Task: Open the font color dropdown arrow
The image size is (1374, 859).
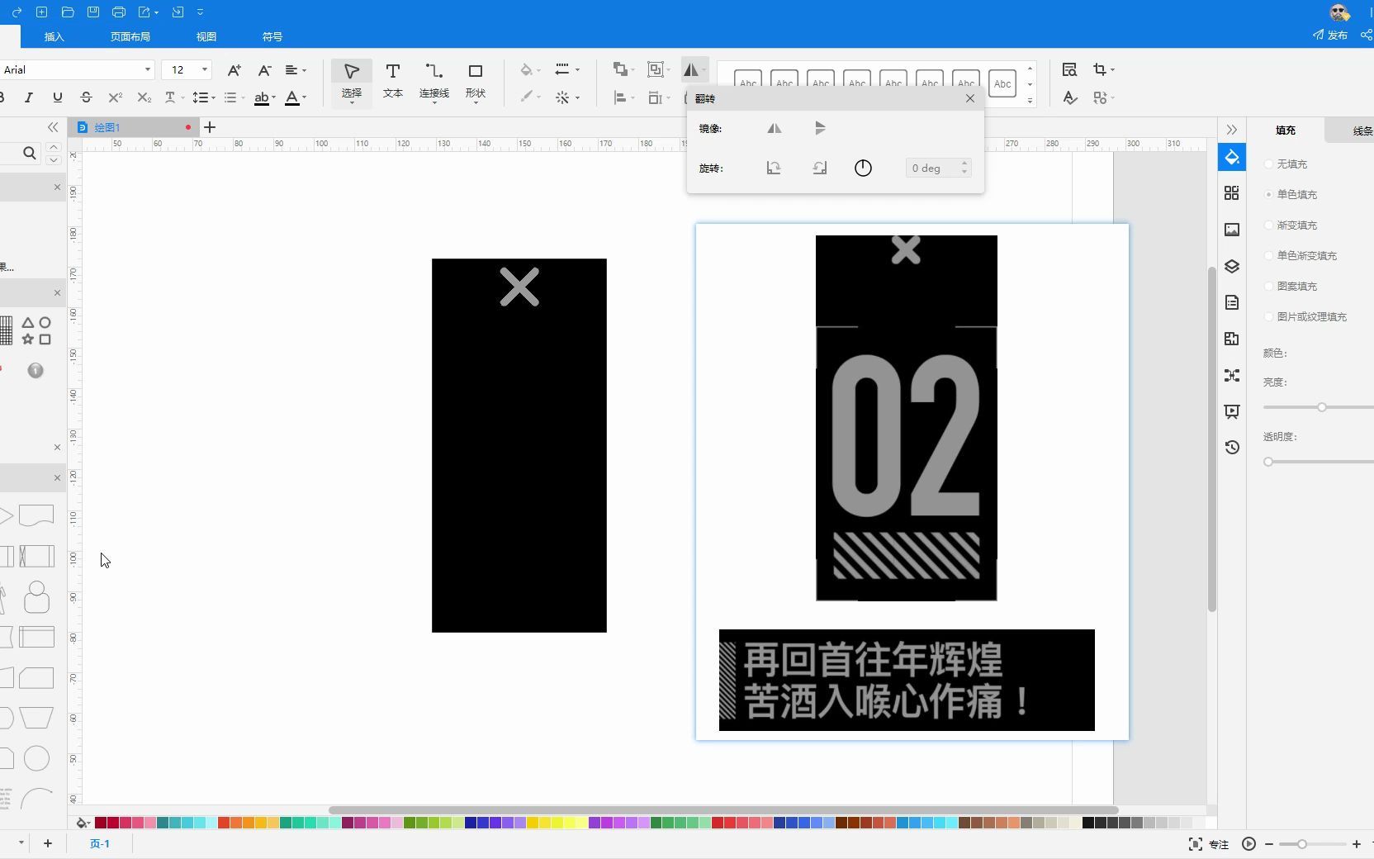Action: (306, 98)
